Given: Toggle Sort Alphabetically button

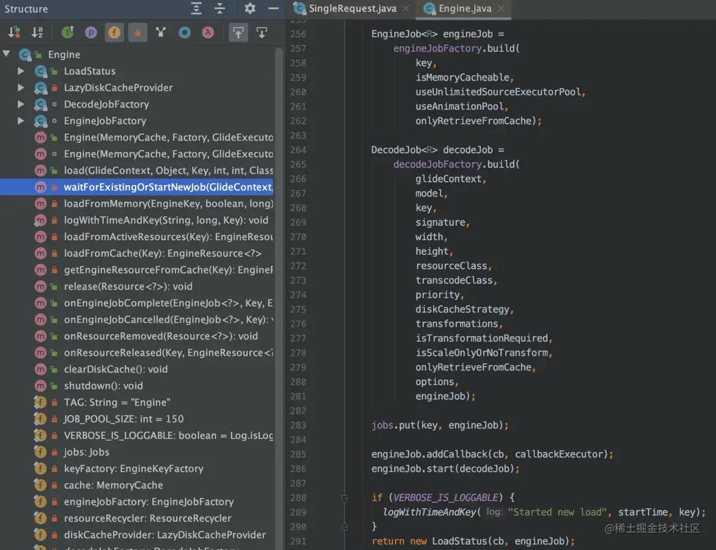Looking at the screenshot, I should (x=37, y=33).
